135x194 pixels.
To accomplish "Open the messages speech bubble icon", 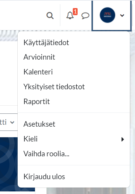I will point(85,16).
